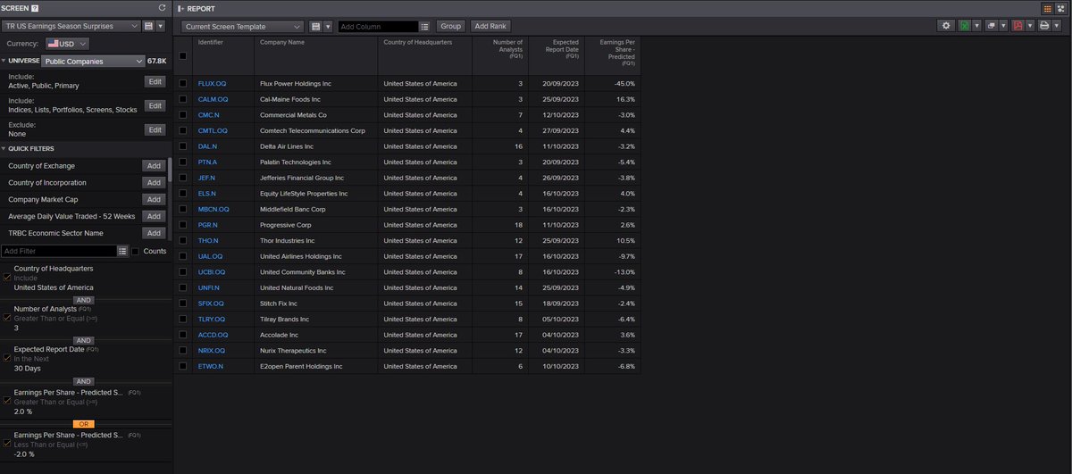Switch to scatter chart view icon
The width and height of the screenshot is (1072, 474).
click(x=1061, y=8)
